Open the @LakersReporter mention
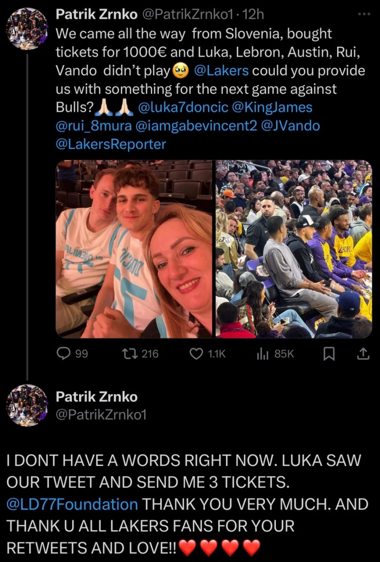Viewport: 380px width, 562px height. click(111, 144)
